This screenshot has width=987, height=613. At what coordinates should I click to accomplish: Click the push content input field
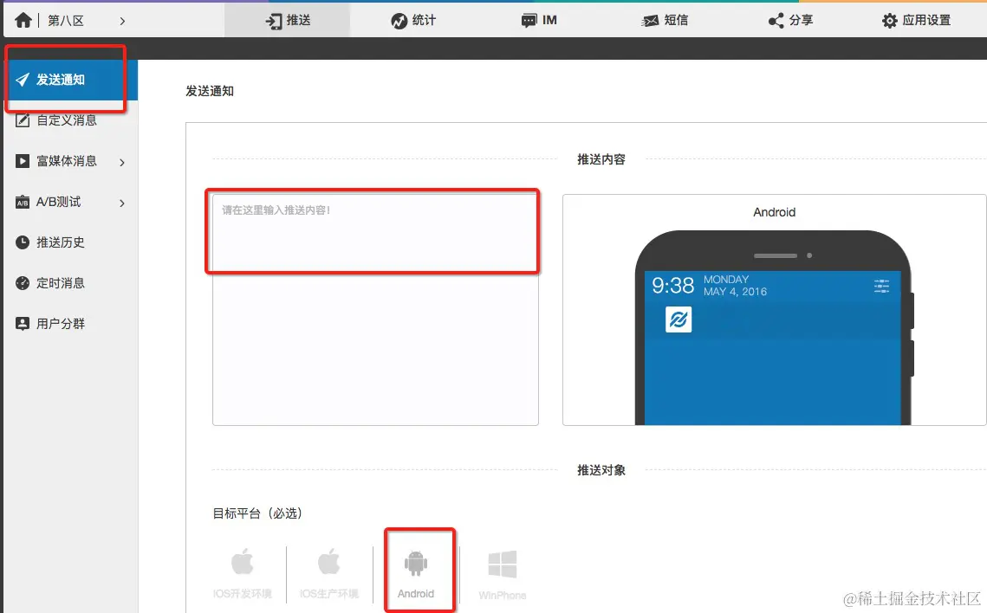click(373, 230)
